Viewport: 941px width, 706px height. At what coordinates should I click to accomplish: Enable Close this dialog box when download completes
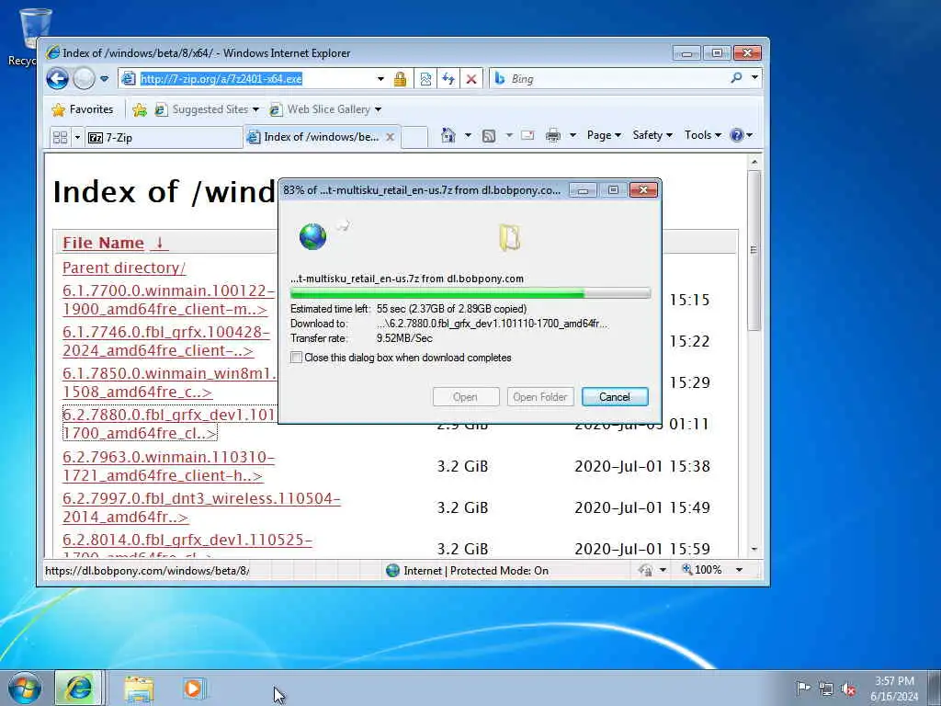pos(297,358)
